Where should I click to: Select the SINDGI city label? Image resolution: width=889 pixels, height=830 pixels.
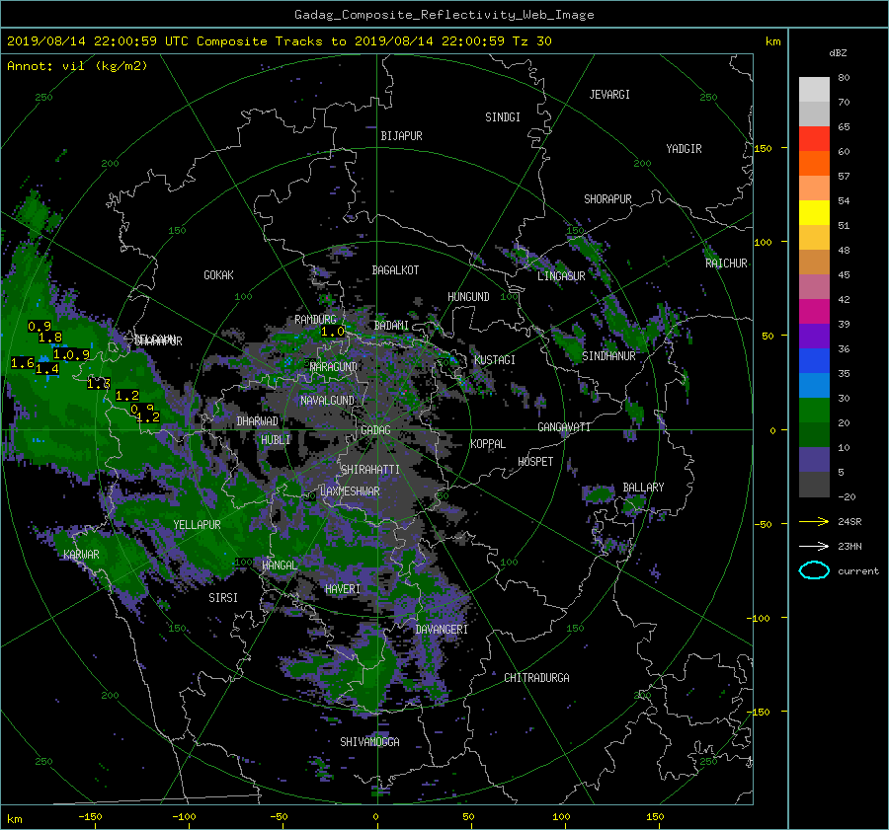click(x=503, y=117)
